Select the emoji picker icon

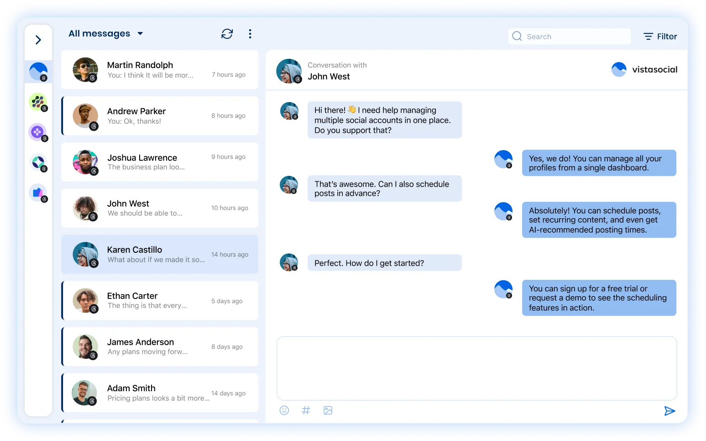click(284, 410)
